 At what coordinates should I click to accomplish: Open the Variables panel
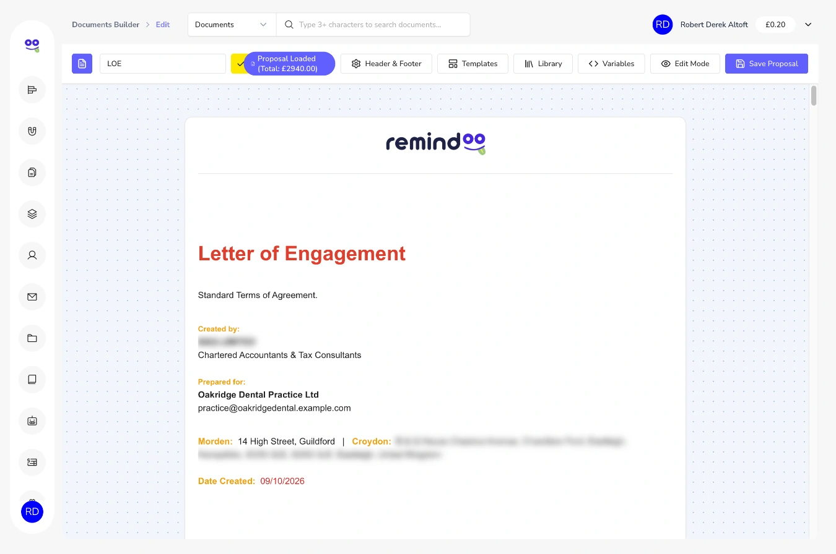coord(611,64)
